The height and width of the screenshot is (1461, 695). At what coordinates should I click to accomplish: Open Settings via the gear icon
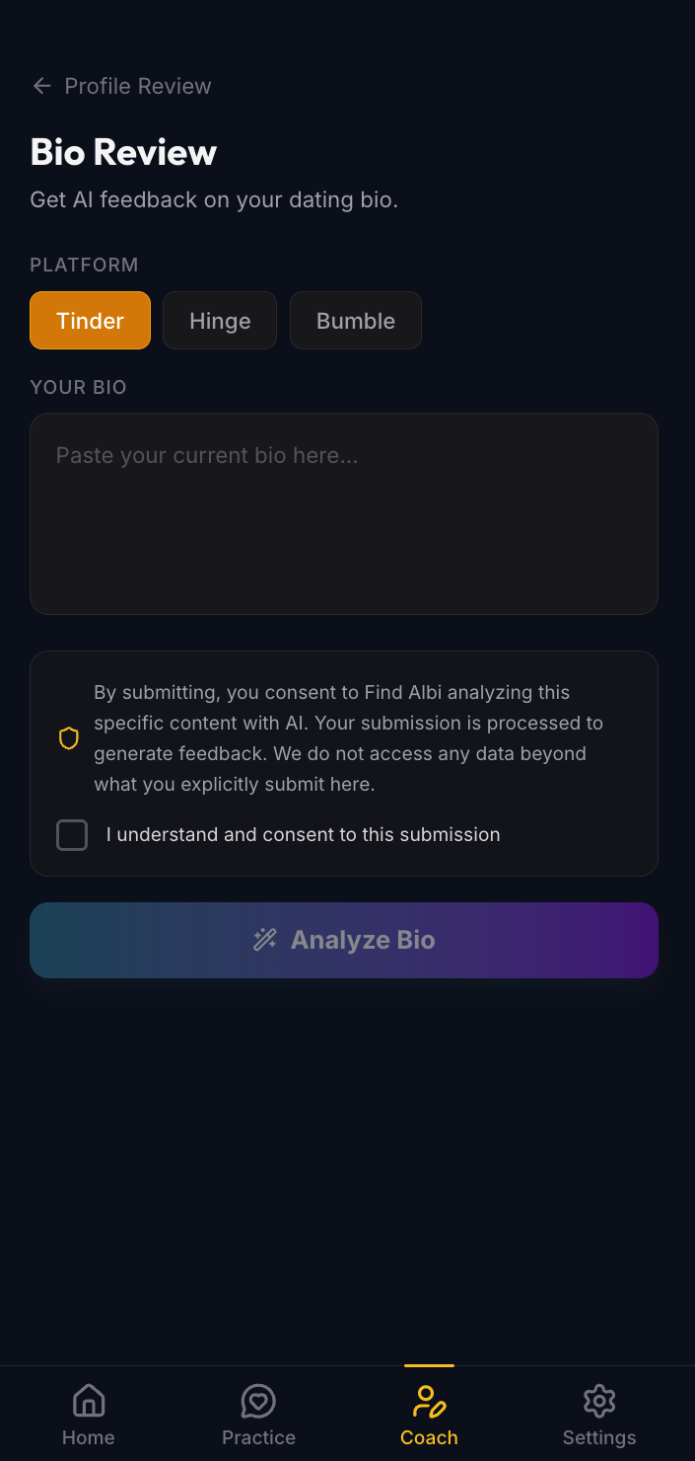(599, 1401)
